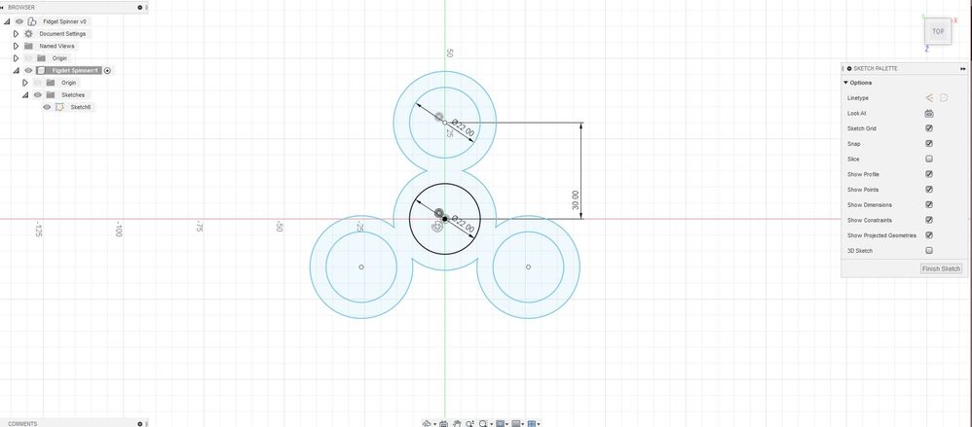
Task: Click the Sketches folder icon
Action: (x=51, y=94)
